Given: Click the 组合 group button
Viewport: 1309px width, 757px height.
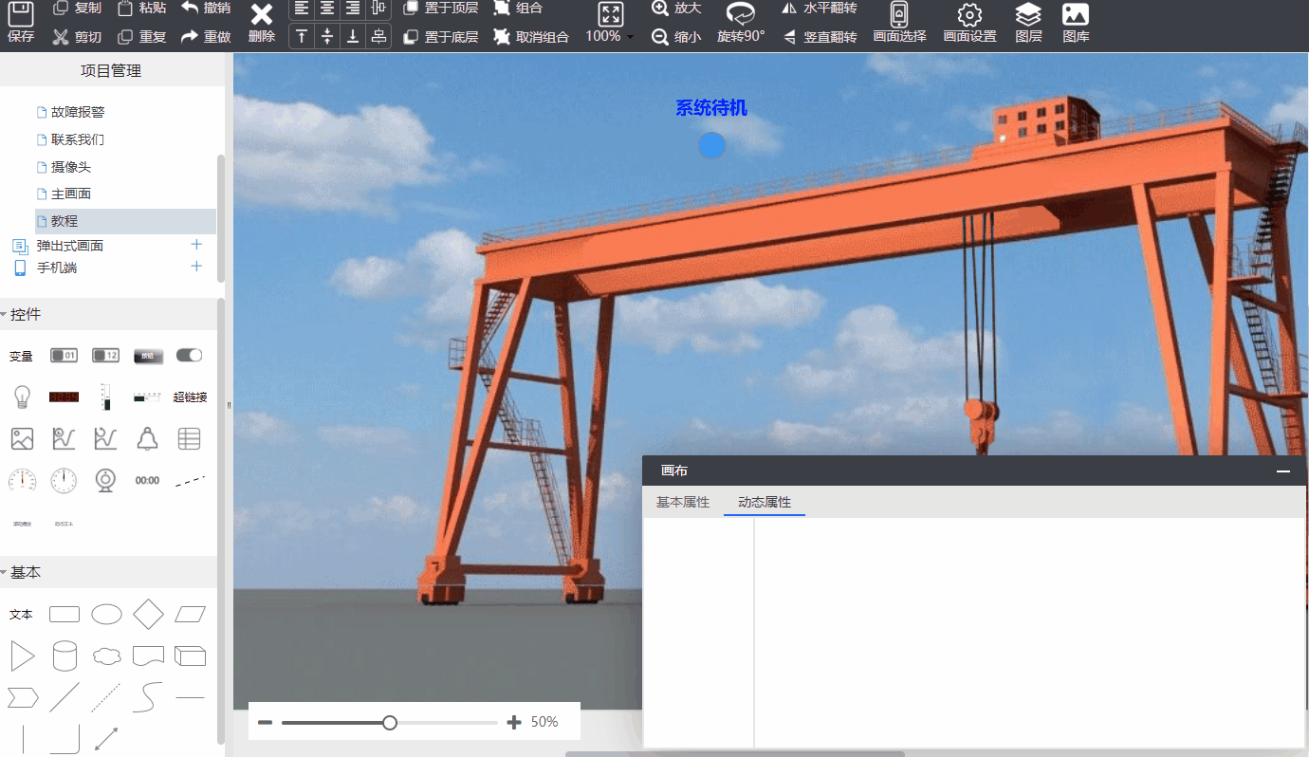Looking at the screenshot, I should pos(518,8).
